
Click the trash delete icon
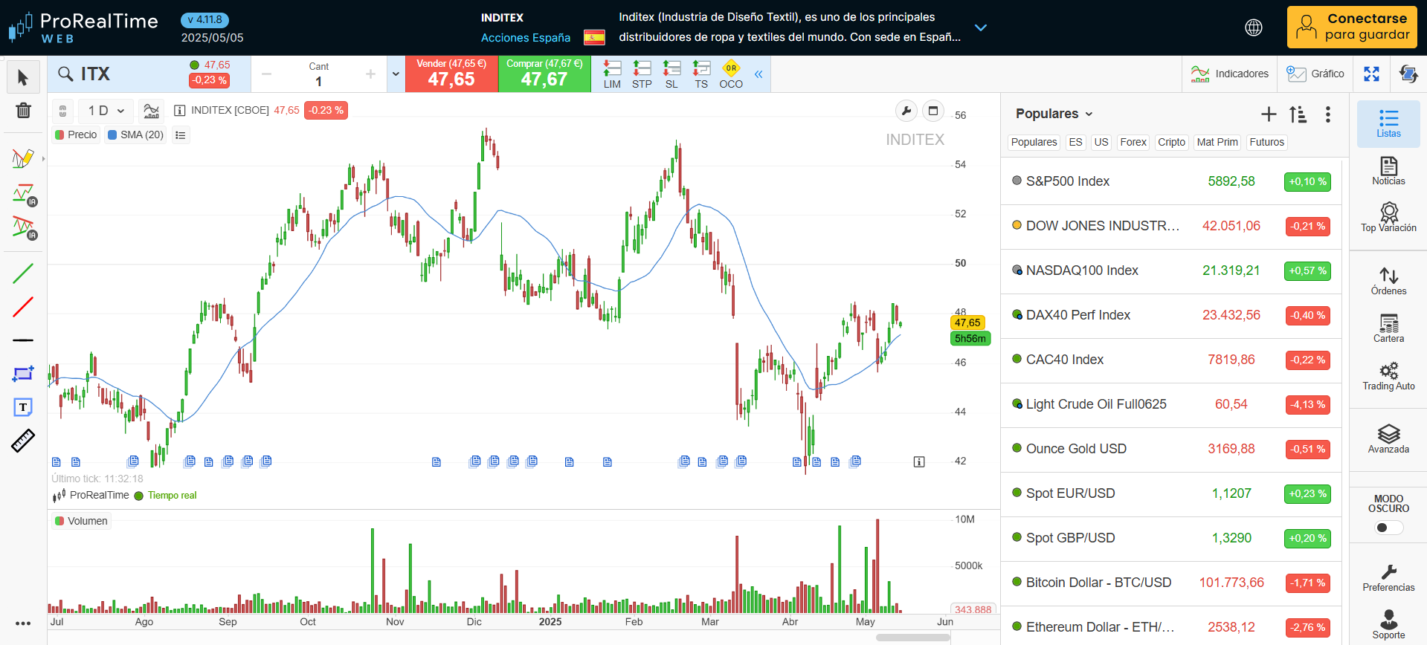coord(23,111)
